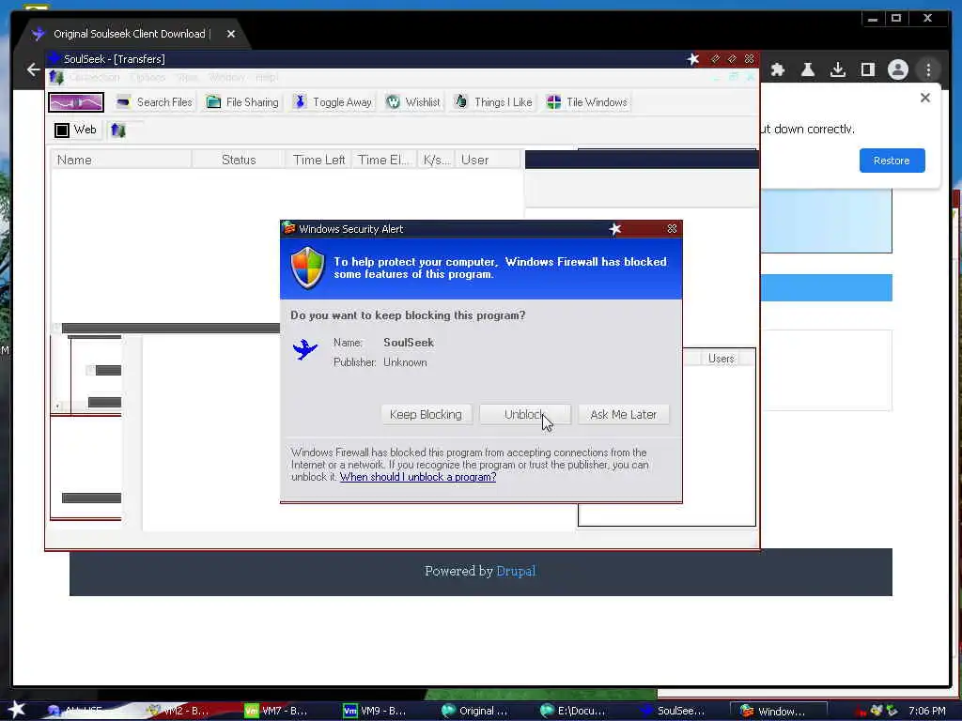Open the Chrome downloads icon
962x721 pixels.
[x=837, y=69]
